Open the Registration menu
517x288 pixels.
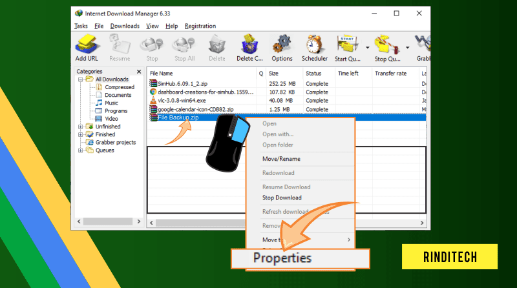pyautogui.click(x=200, y=26)
